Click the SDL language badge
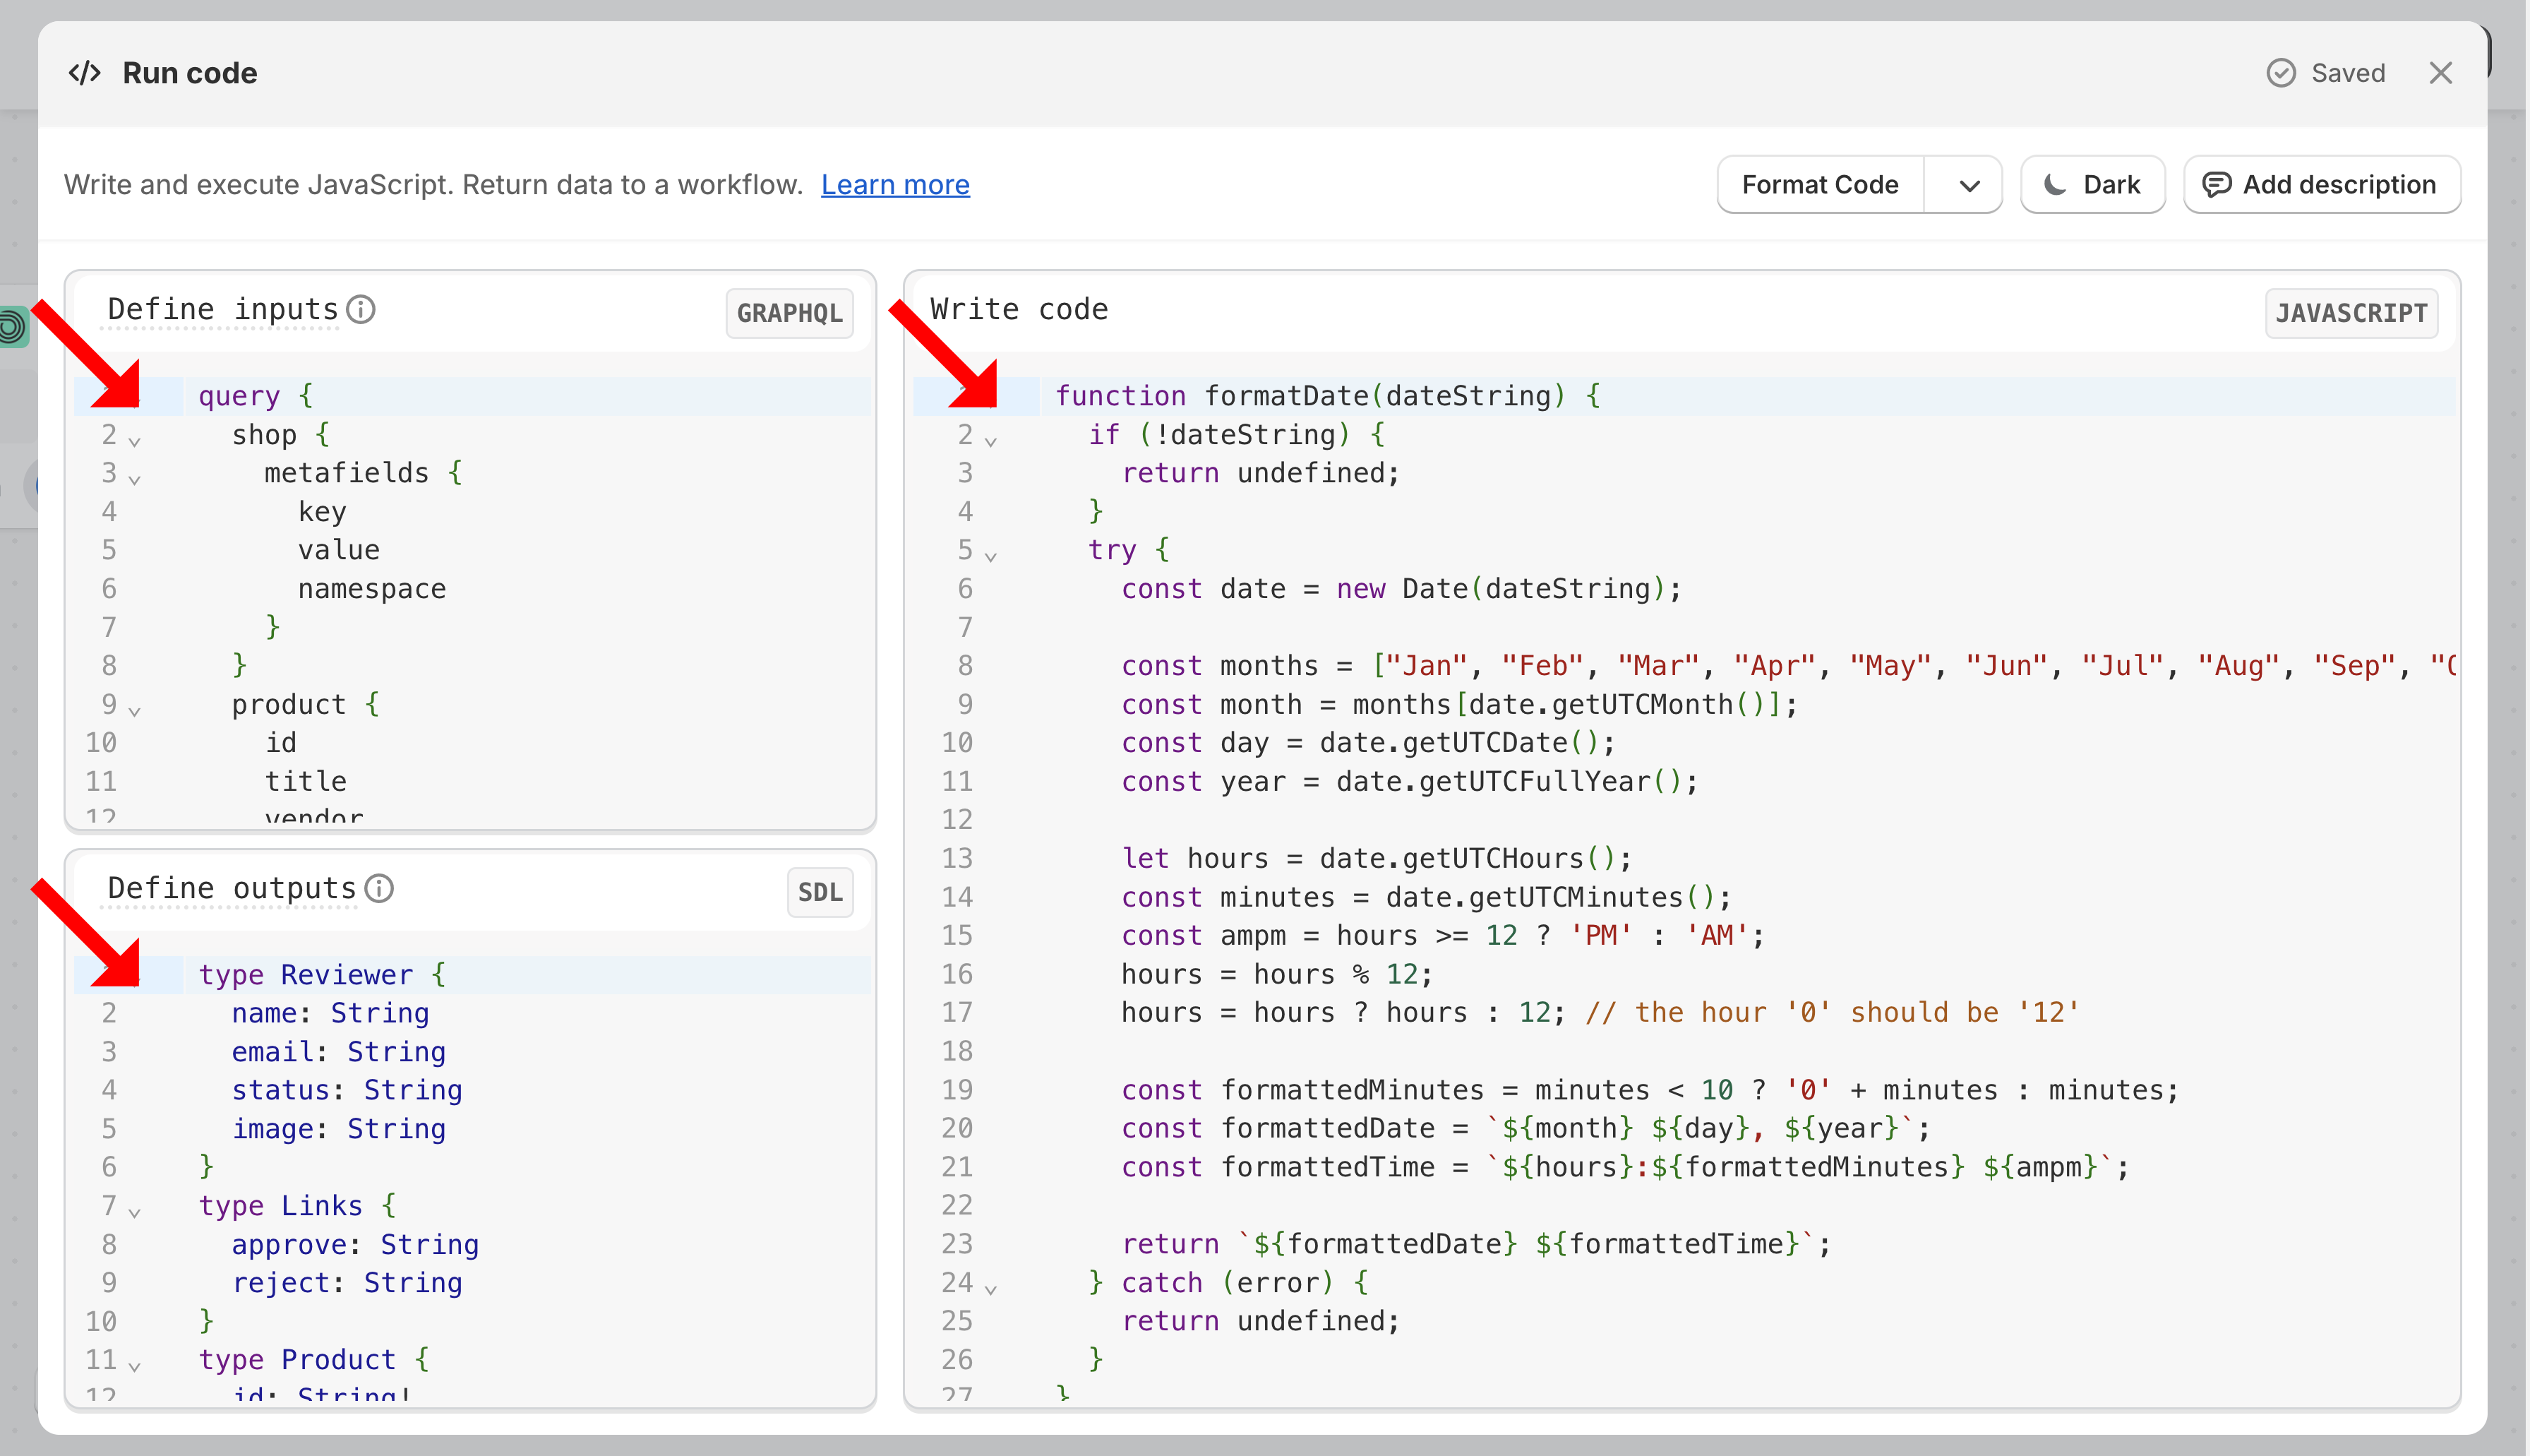The height and width of the screenshot is (1456, 2530). [820, 892]
